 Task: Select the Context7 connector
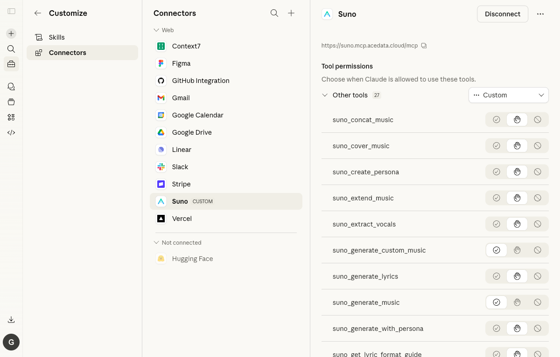pyautogui.click(x=226, y=46)
